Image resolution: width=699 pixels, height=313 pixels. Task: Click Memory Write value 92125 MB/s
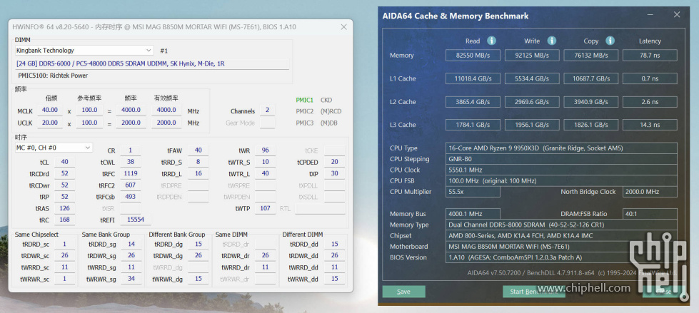[x=532, y=55]
